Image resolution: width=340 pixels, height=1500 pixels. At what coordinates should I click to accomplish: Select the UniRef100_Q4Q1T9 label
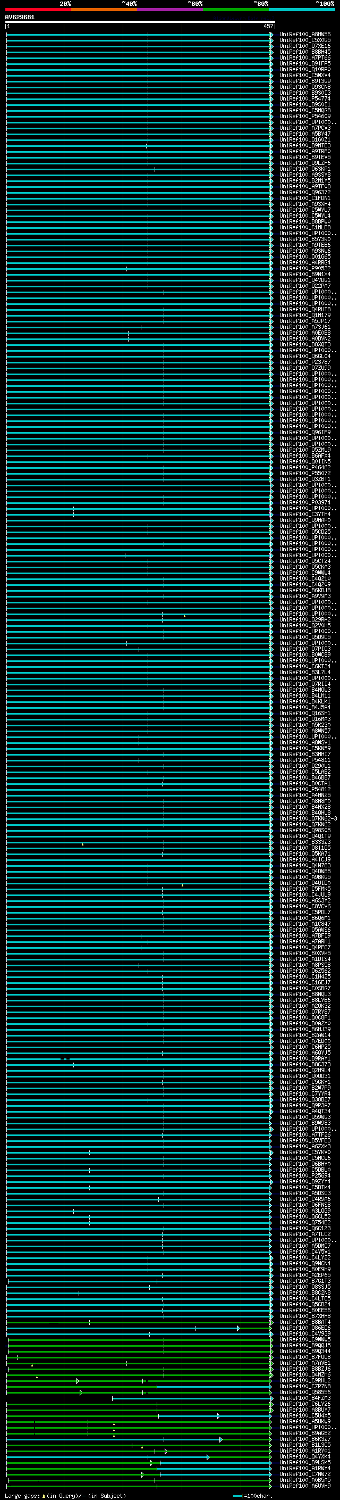click(x=305, y=835)
